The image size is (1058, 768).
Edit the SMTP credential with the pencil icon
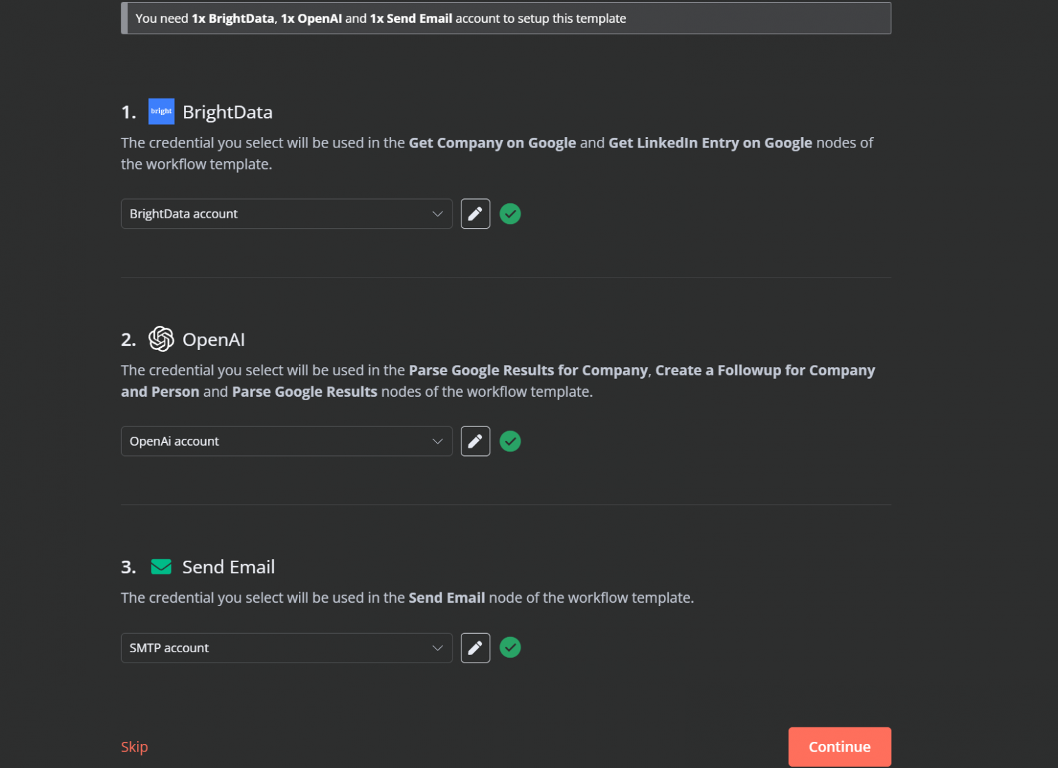click(x=475, y=647)
